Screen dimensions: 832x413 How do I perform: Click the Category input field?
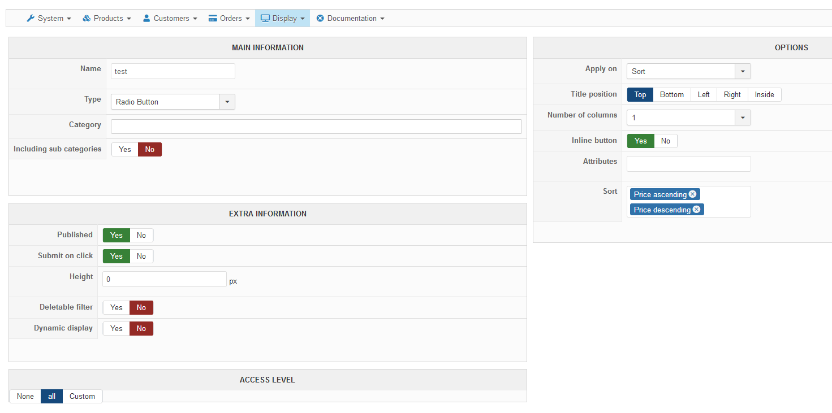pyautogui.click(x=316, y=127)
